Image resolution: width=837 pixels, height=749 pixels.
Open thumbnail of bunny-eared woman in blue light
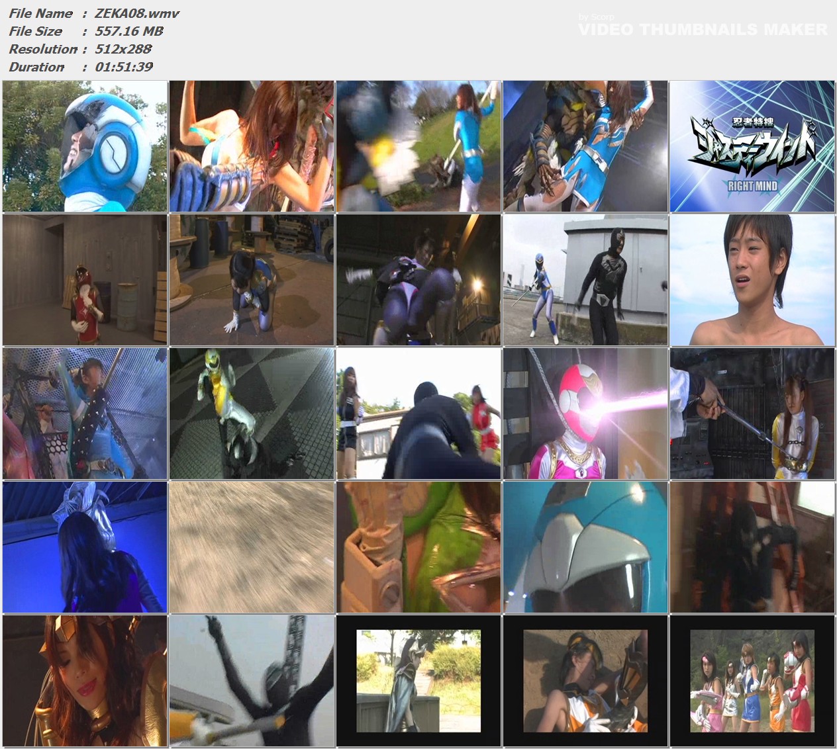click(x=85, y=547)
